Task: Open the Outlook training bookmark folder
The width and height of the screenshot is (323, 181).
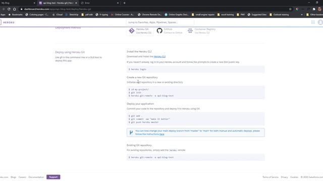Action: [x=279, y=15]
